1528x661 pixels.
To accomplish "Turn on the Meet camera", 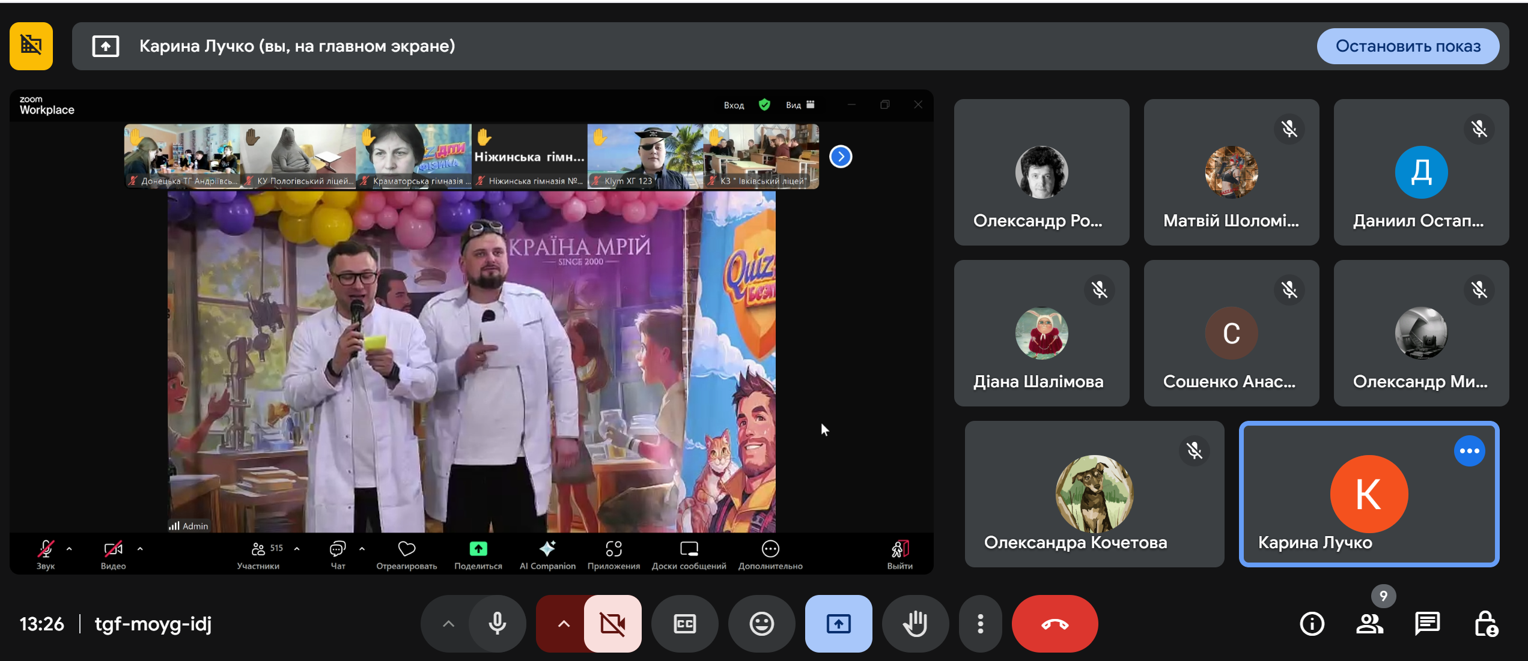I will [x=612, y=624].
